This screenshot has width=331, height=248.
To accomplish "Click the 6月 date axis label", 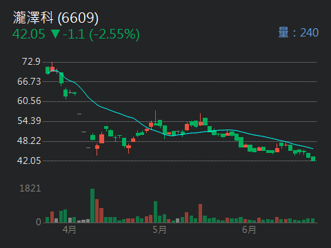I will tap(249, 229).
